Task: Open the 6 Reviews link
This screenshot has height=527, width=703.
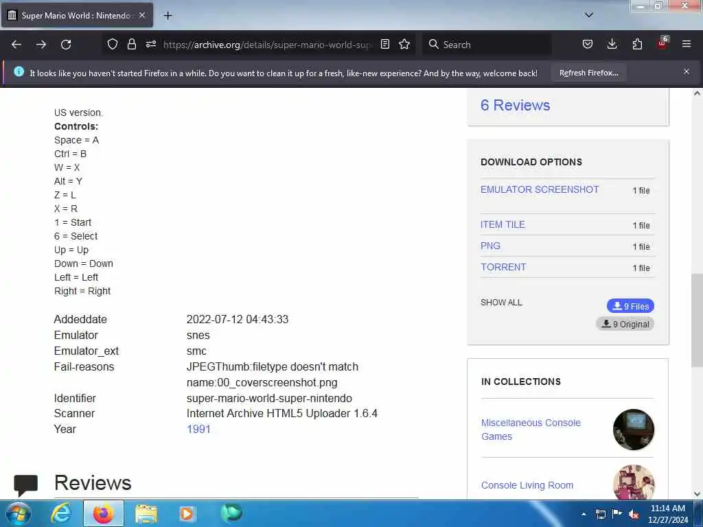Action: click(515, 105)
